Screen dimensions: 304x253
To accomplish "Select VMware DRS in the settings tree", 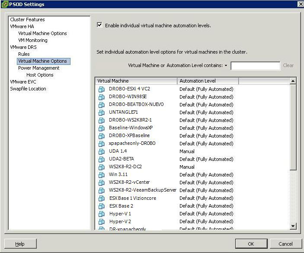I will tap(23, 47).
